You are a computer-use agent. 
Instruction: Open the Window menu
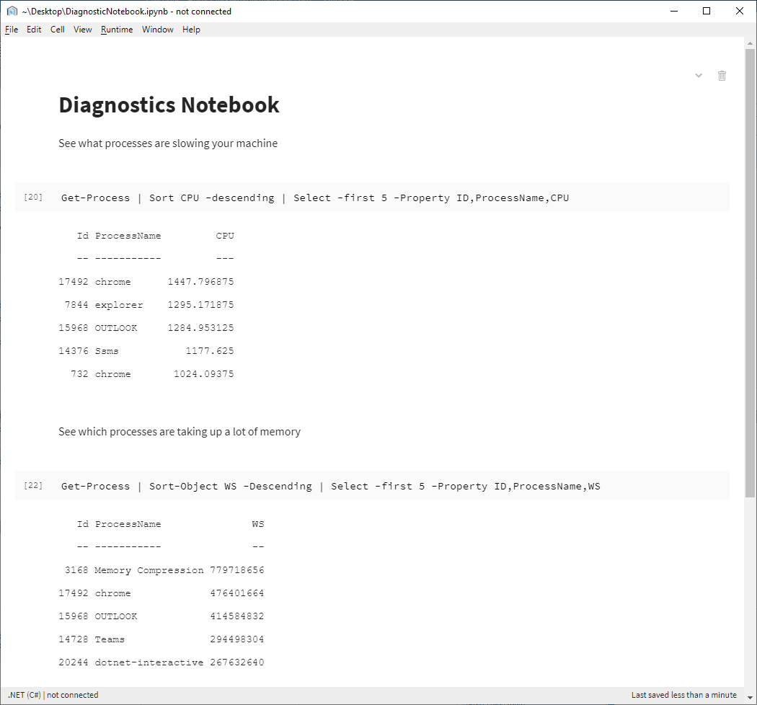pyautogui.click(x=157, y=30)
